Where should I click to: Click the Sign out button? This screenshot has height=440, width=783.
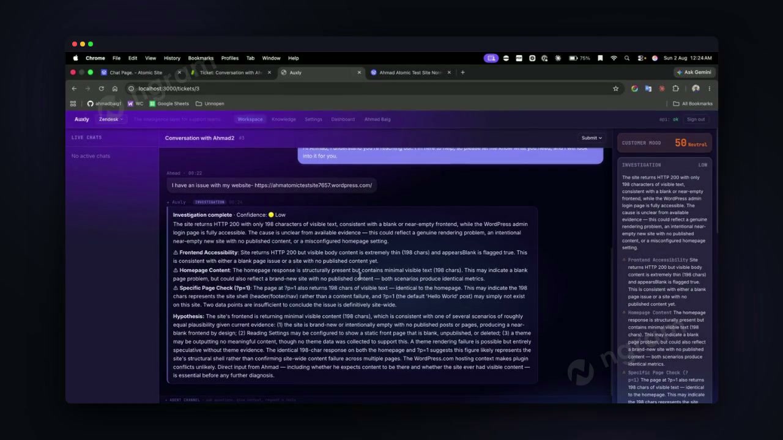click(696, 119)
